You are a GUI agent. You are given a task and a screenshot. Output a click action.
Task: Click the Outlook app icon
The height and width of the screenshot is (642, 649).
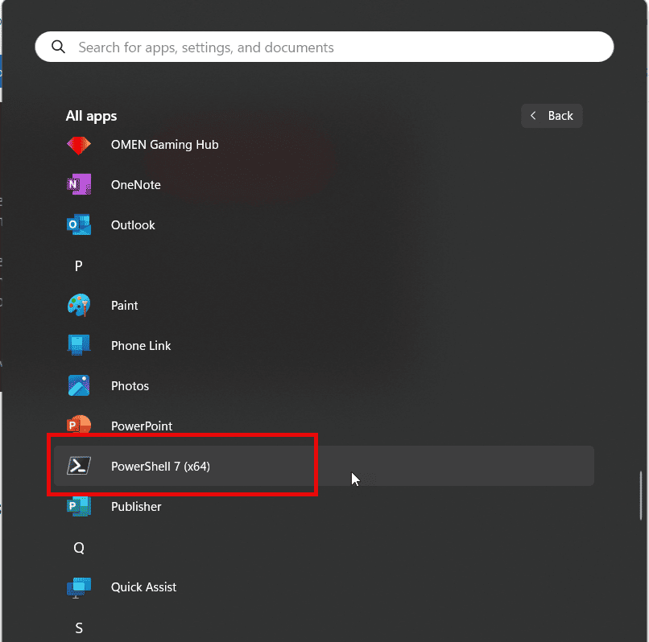(x=79, y=224)
